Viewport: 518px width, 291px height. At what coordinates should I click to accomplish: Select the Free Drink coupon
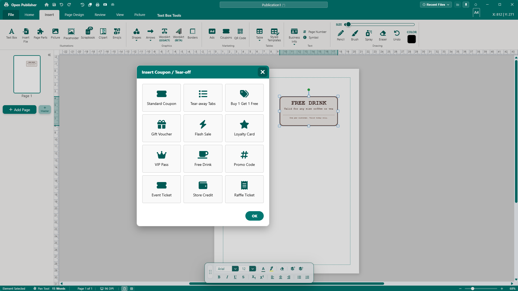203,159
